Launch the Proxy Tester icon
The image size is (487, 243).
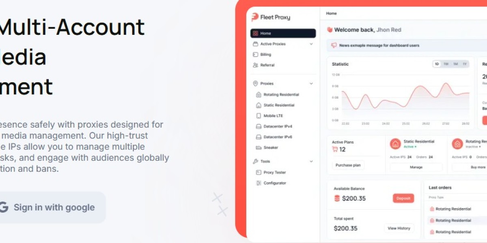pyautogui.click(x=259, y=172)
